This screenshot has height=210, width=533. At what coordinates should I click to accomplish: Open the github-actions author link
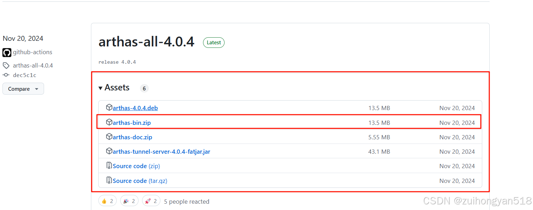(x=32, y=52)
